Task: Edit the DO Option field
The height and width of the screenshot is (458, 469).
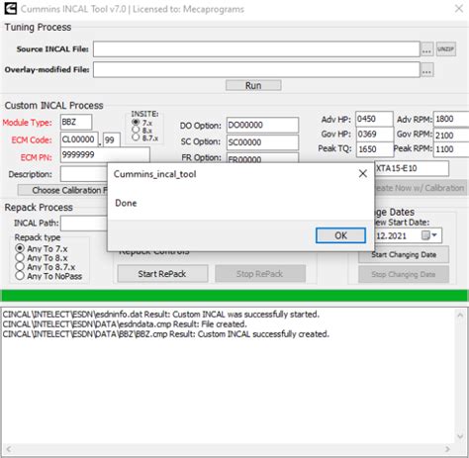Action: click(x=262, y=125)
